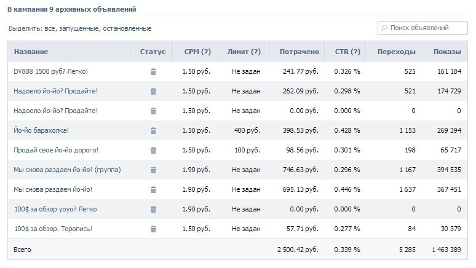Click the search magnifier icon

pyautogui.click(x=384, y=28)
